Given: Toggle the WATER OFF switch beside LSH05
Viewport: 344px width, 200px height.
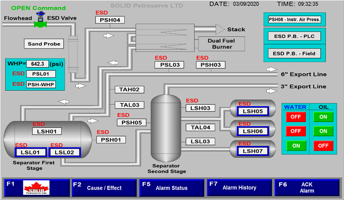Looking at the screenshot, I should click(296, 117).
